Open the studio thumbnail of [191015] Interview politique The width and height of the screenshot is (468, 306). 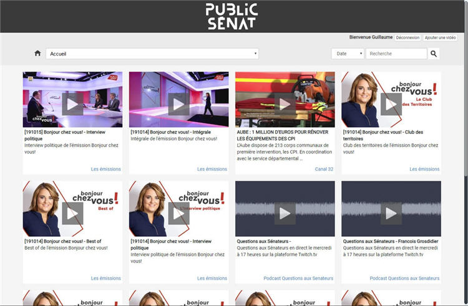(72, 100)
